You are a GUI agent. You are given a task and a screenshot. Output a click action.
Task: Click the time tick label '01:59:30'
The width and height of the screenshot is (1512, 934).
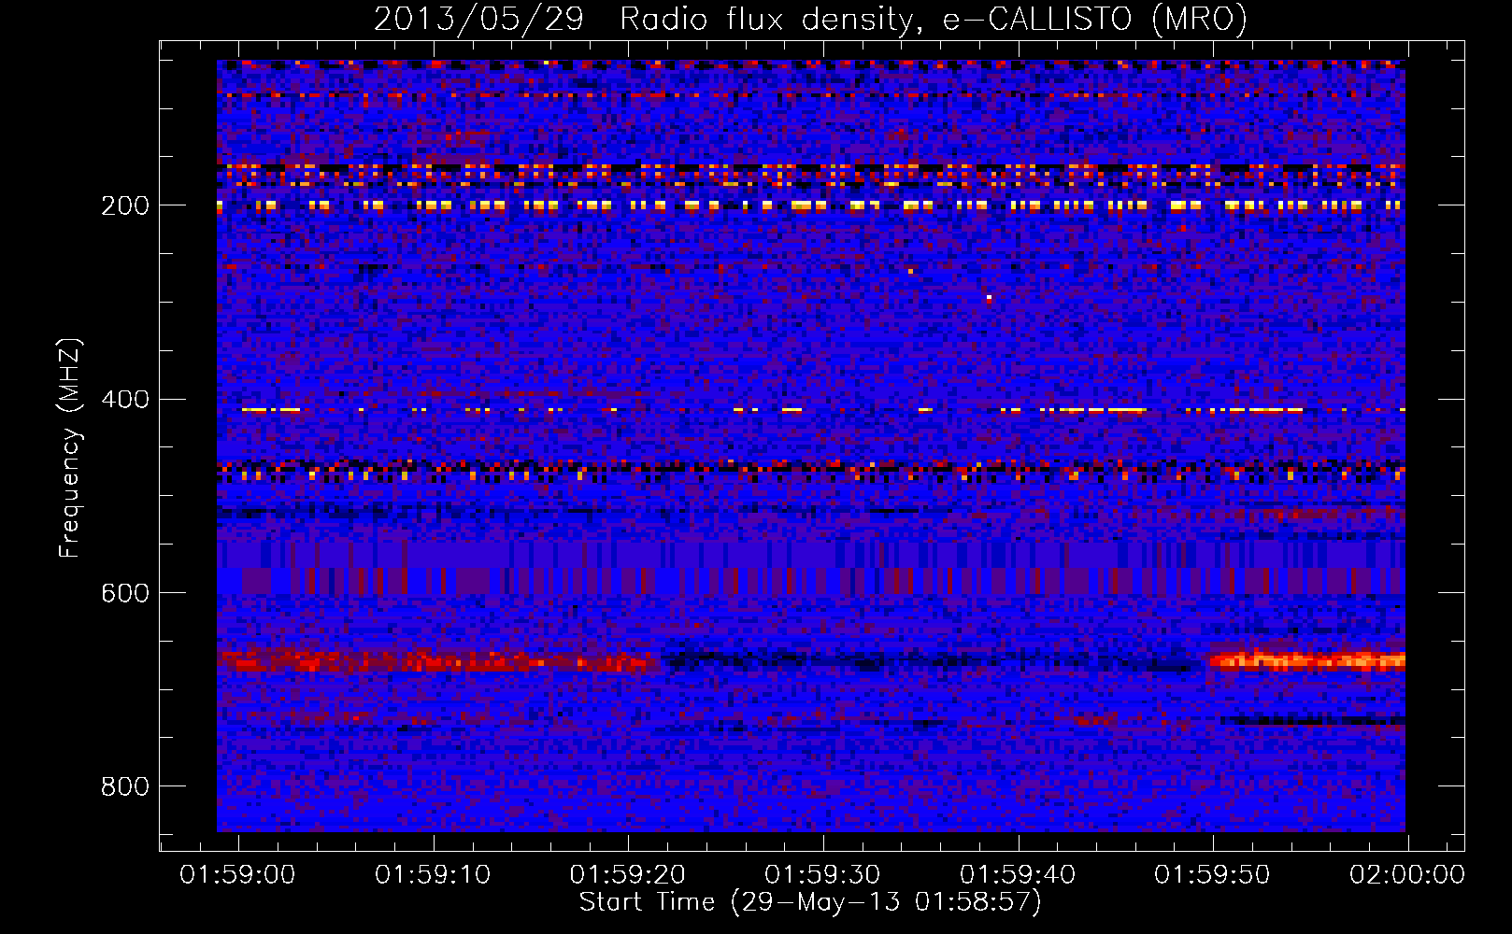tap(822, 875)
